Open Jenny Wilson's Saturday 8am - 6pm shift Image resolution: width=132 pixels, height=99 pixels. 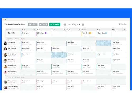click(104, 67)
